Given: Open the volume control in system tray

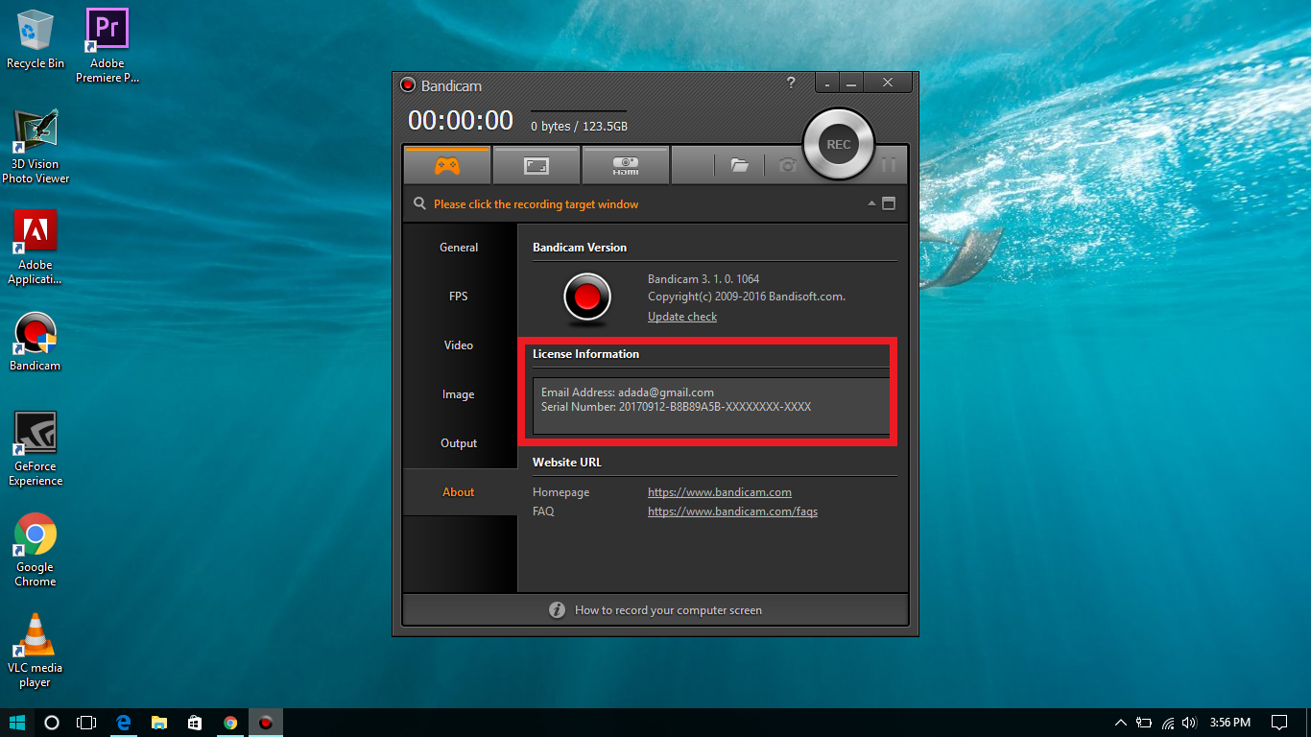Looking at the screenshot, I should 1189,723.
